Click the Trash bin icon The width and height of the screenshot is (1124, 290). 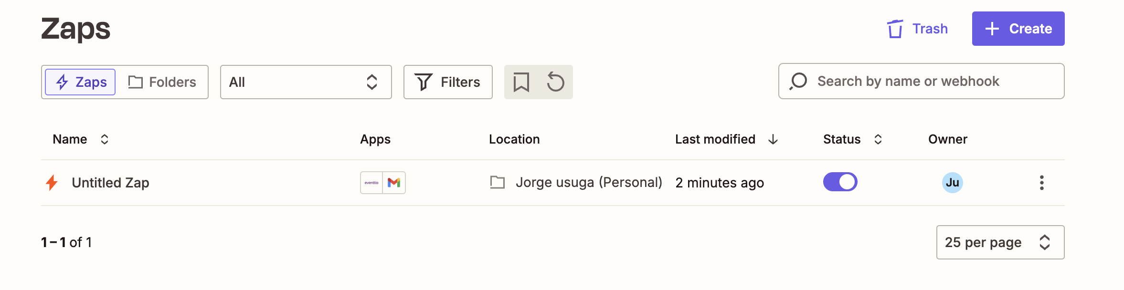(895, 29)
